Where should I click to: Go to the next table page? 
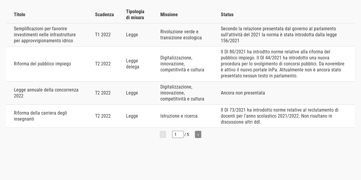[198, 134]
